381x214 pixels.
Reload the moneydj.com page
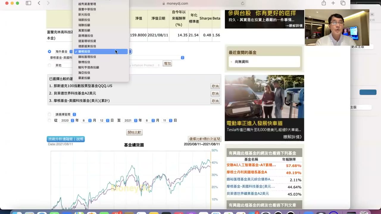pyautogui.click(x=243, y=4)
